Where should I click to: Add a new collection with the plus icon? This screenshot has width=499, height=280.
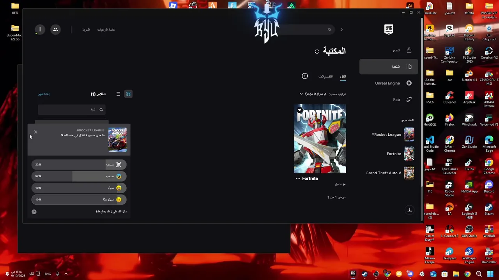tap(305, 76)
